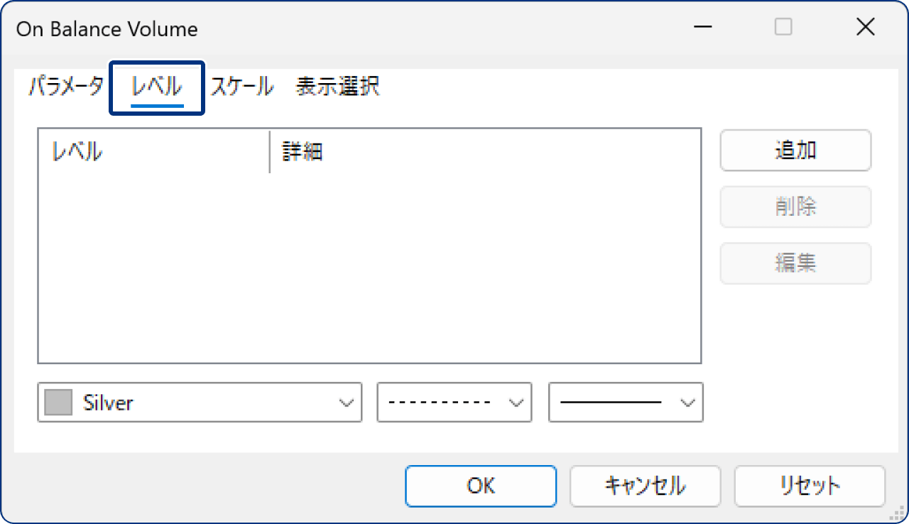Viewport: 909px width, 524px height.
Task: Click the disabled 削除 button
Action: point(795,207)
